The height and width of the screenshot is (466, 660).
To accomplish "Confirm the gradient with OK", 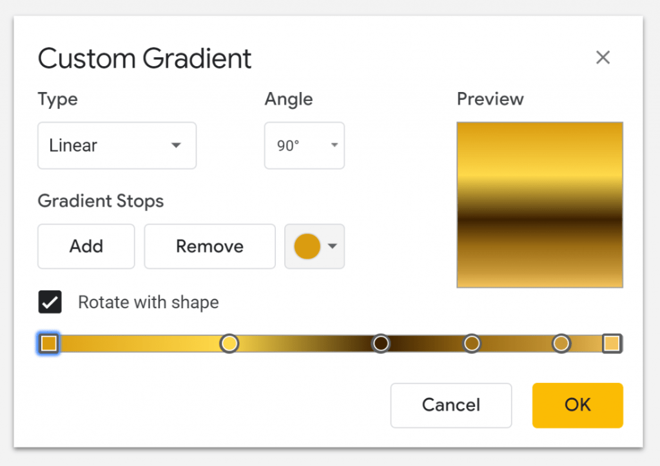I will (x=577, y=405).
